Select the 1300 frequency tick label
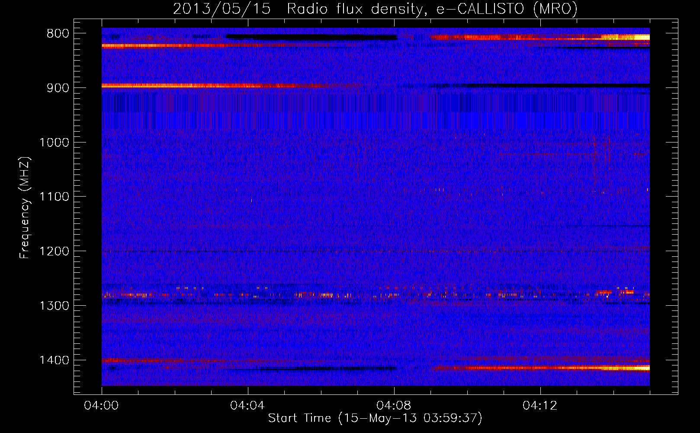 point(54,306)
